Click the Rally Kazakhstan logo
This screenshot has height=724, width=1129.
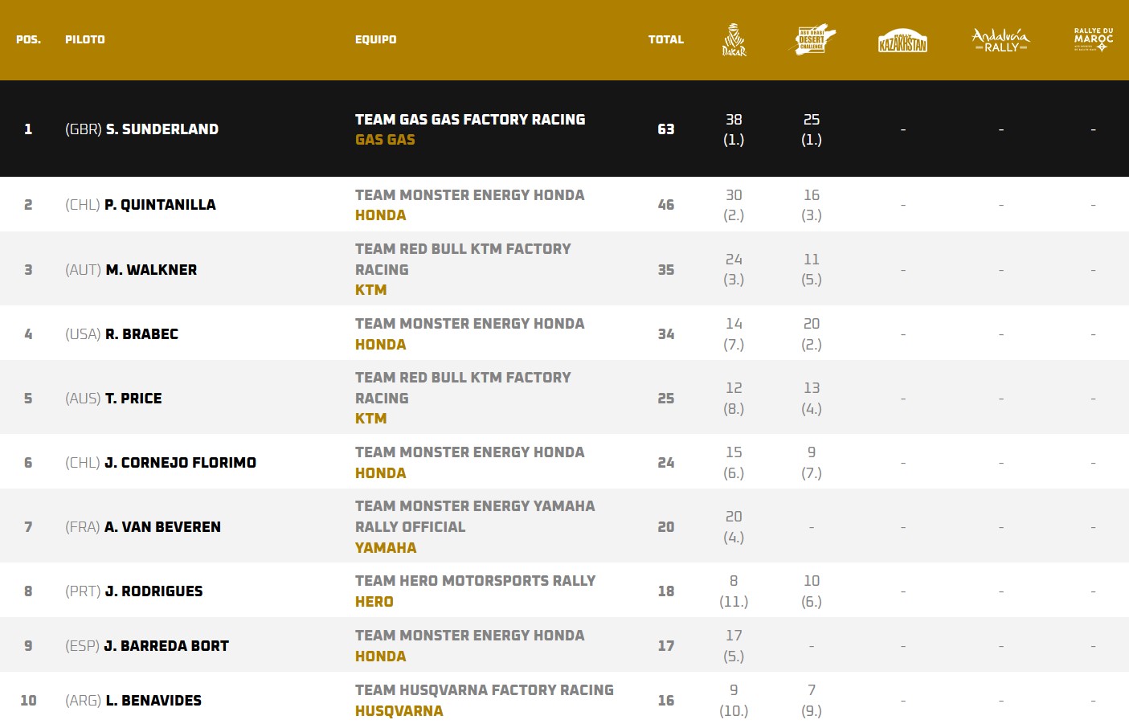pyautogui.click(x=902, y=40)
